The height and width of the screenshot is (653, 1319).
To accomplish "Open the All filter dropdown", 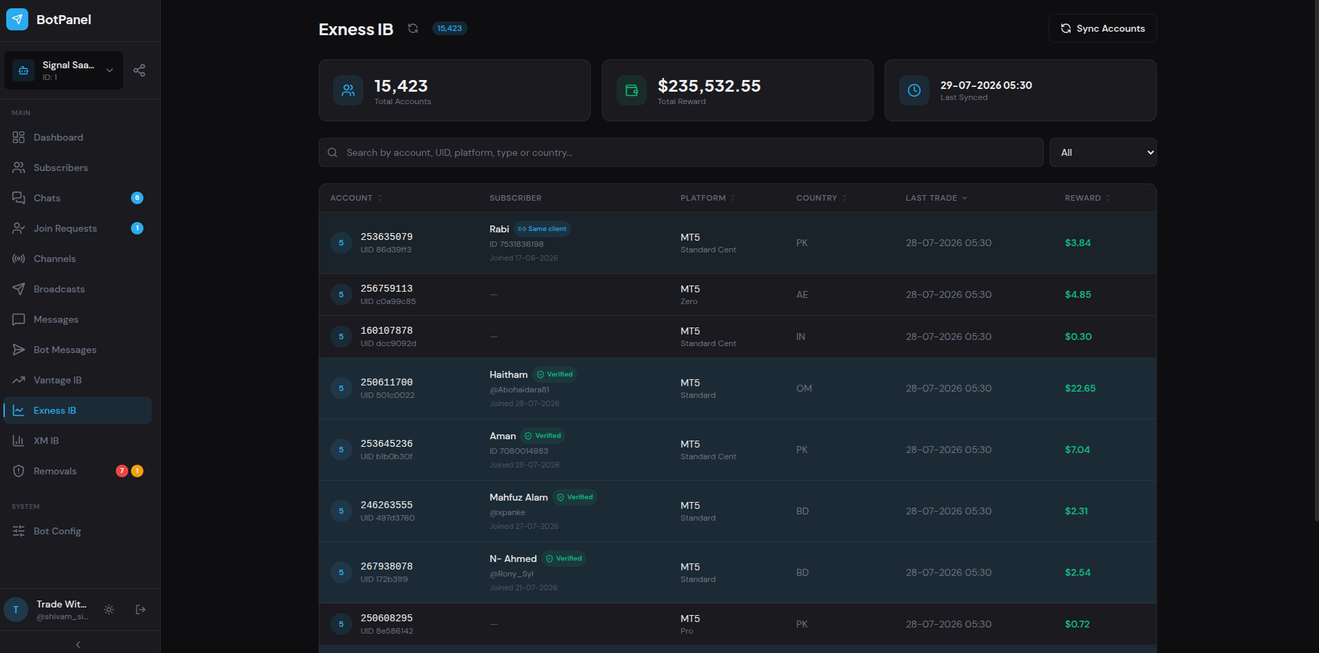I will [1102, 152].
